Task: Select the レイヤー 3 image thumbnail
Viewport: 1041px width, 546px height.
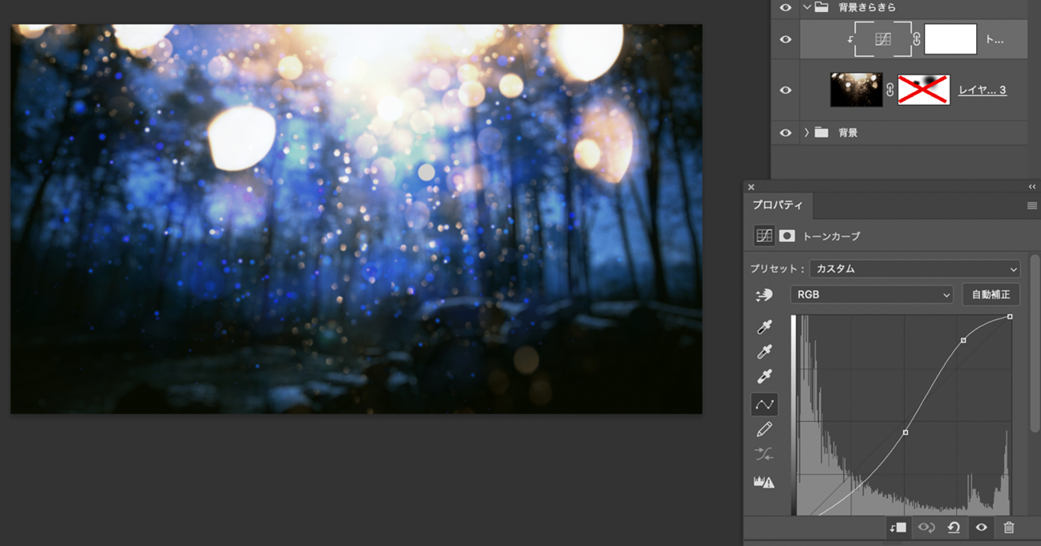Action: pyautogui.click(x=857, y=90)
